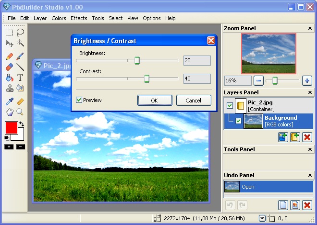Click the Zoom Panel slider handle
Viewport: 317px width, 225px height.
[x=275, y=80]
